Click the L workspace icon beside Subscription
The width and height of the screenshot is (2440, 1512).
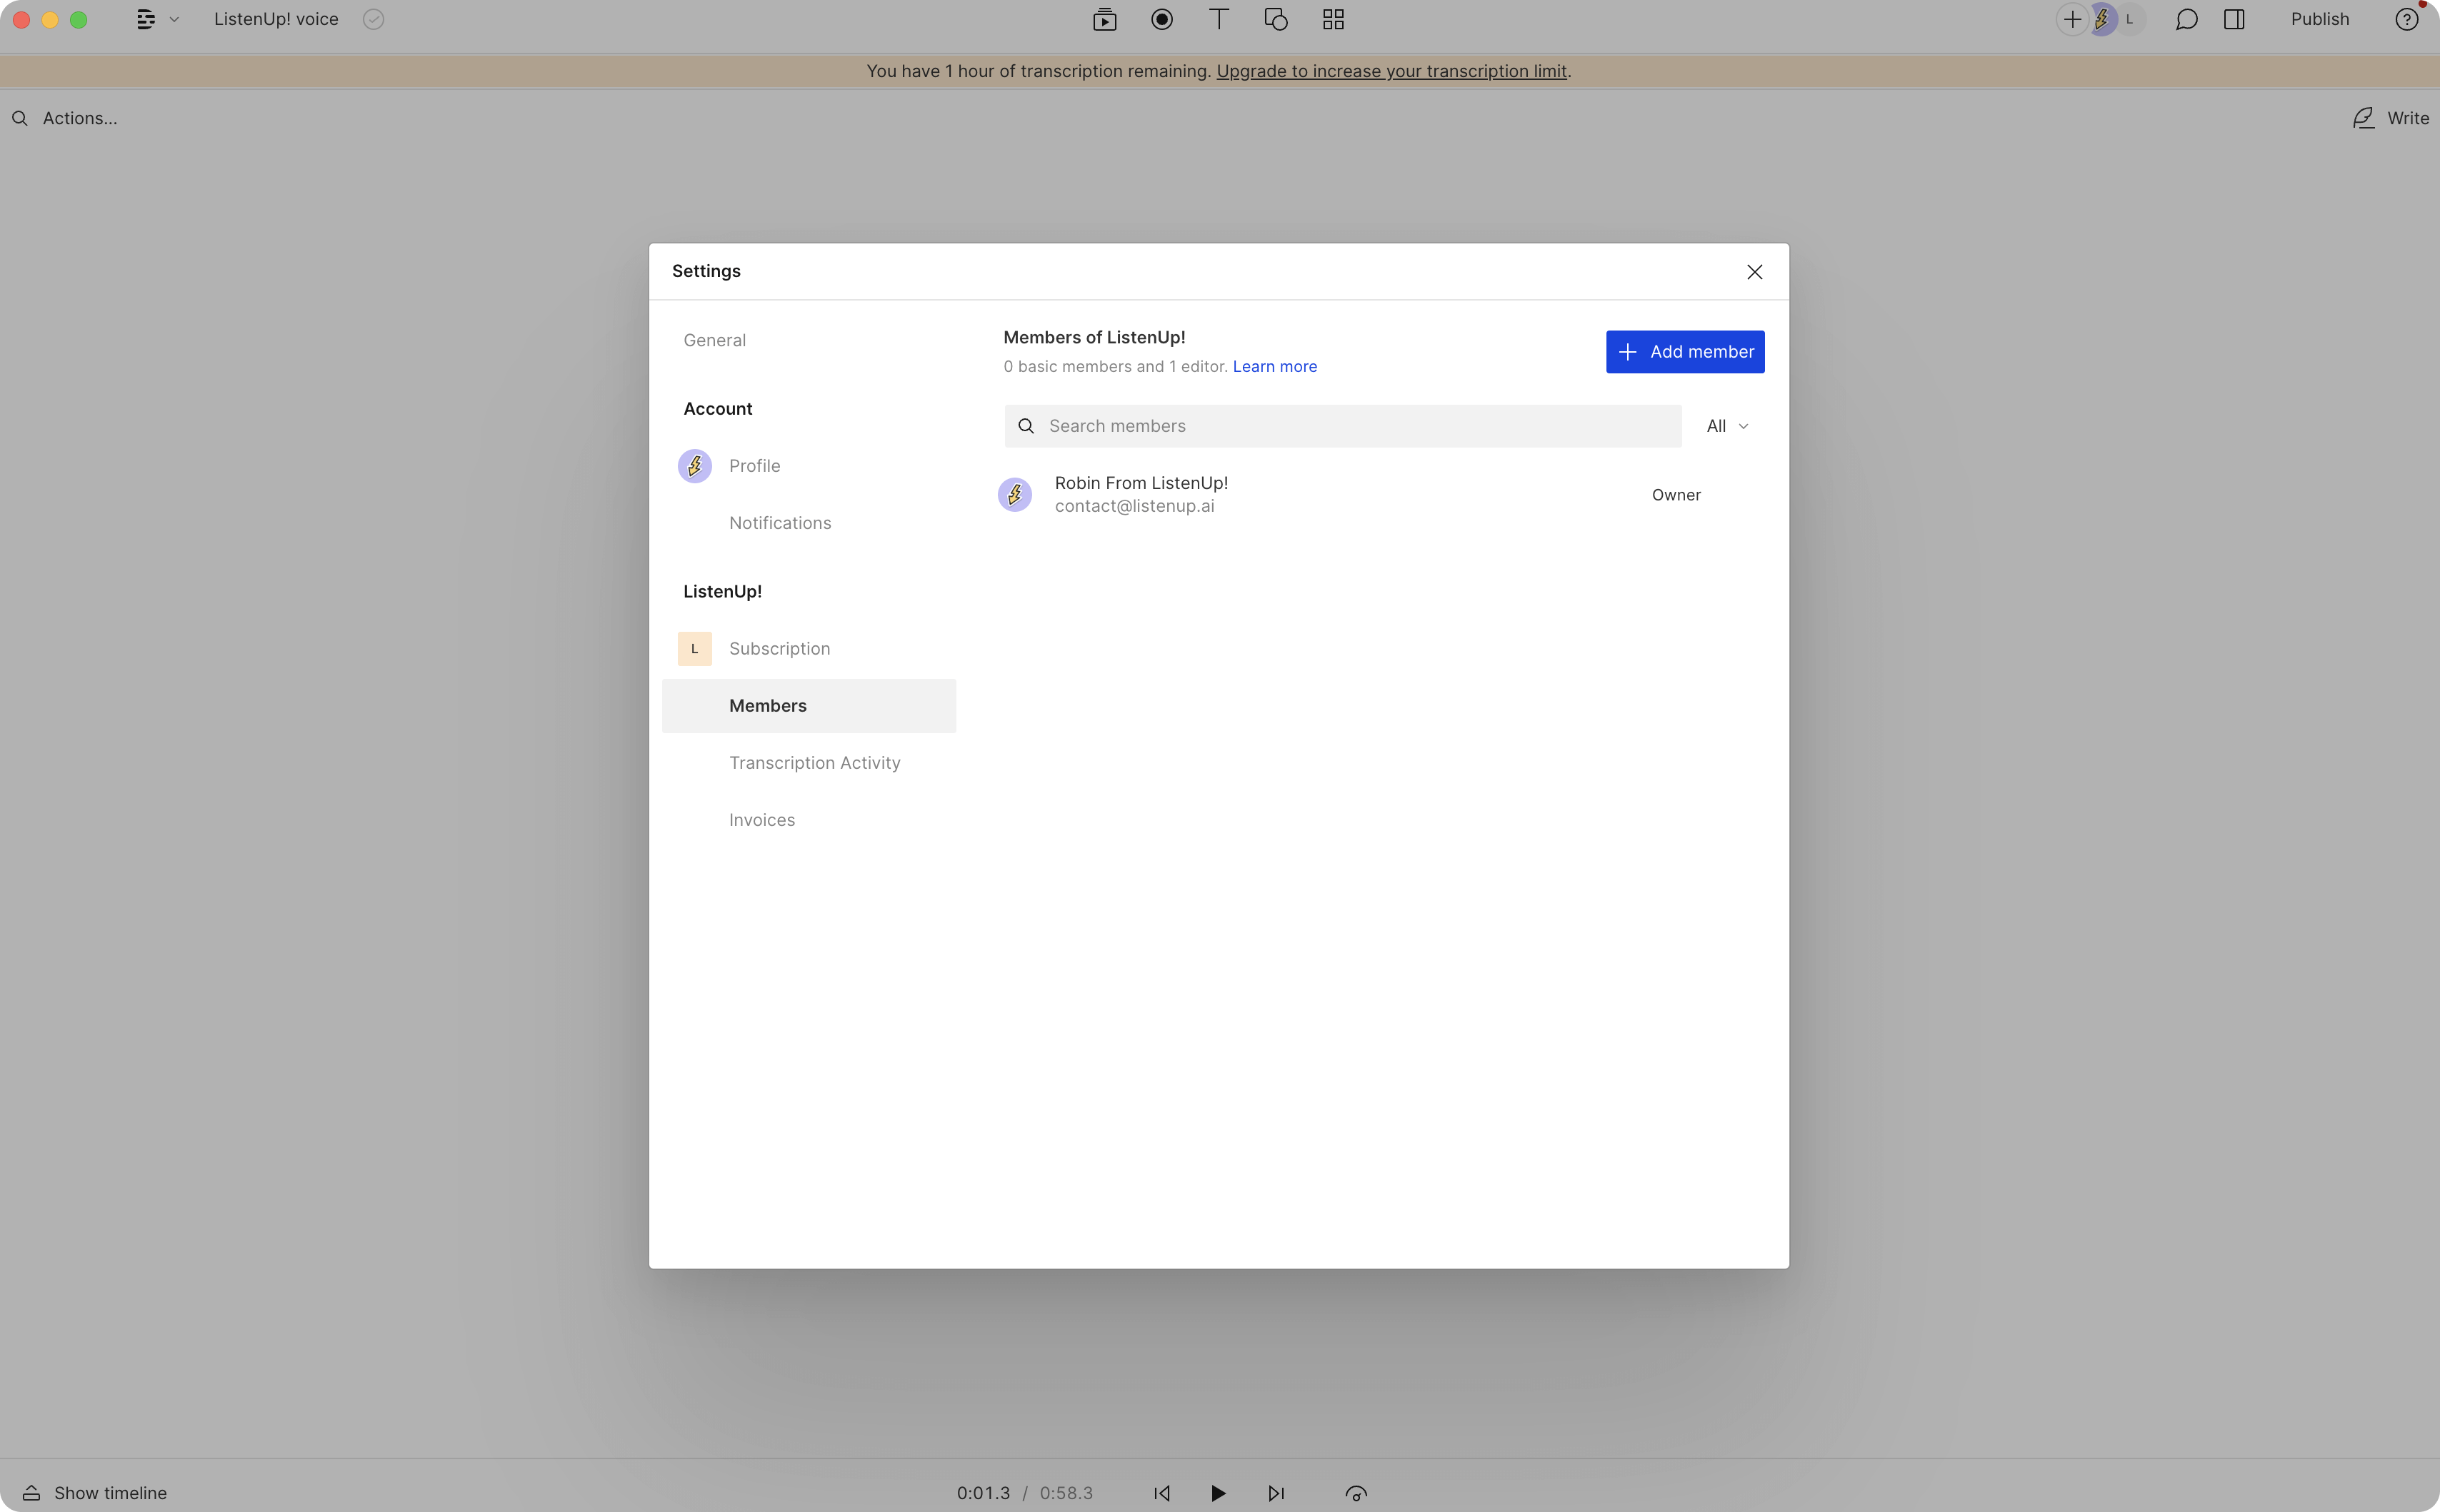(694, 649)
